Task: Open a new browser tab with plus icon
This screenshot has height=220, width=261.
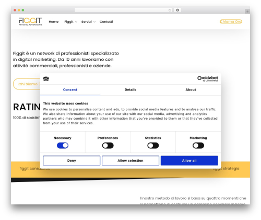Action: tap(247, 11)
